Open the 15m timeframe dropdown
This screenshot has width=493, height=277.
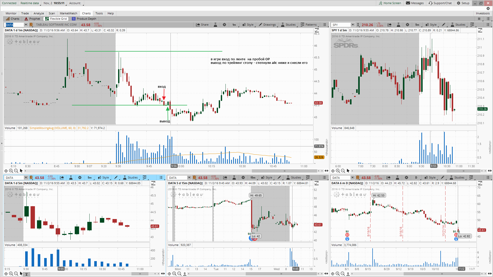[x=253, y=177]
